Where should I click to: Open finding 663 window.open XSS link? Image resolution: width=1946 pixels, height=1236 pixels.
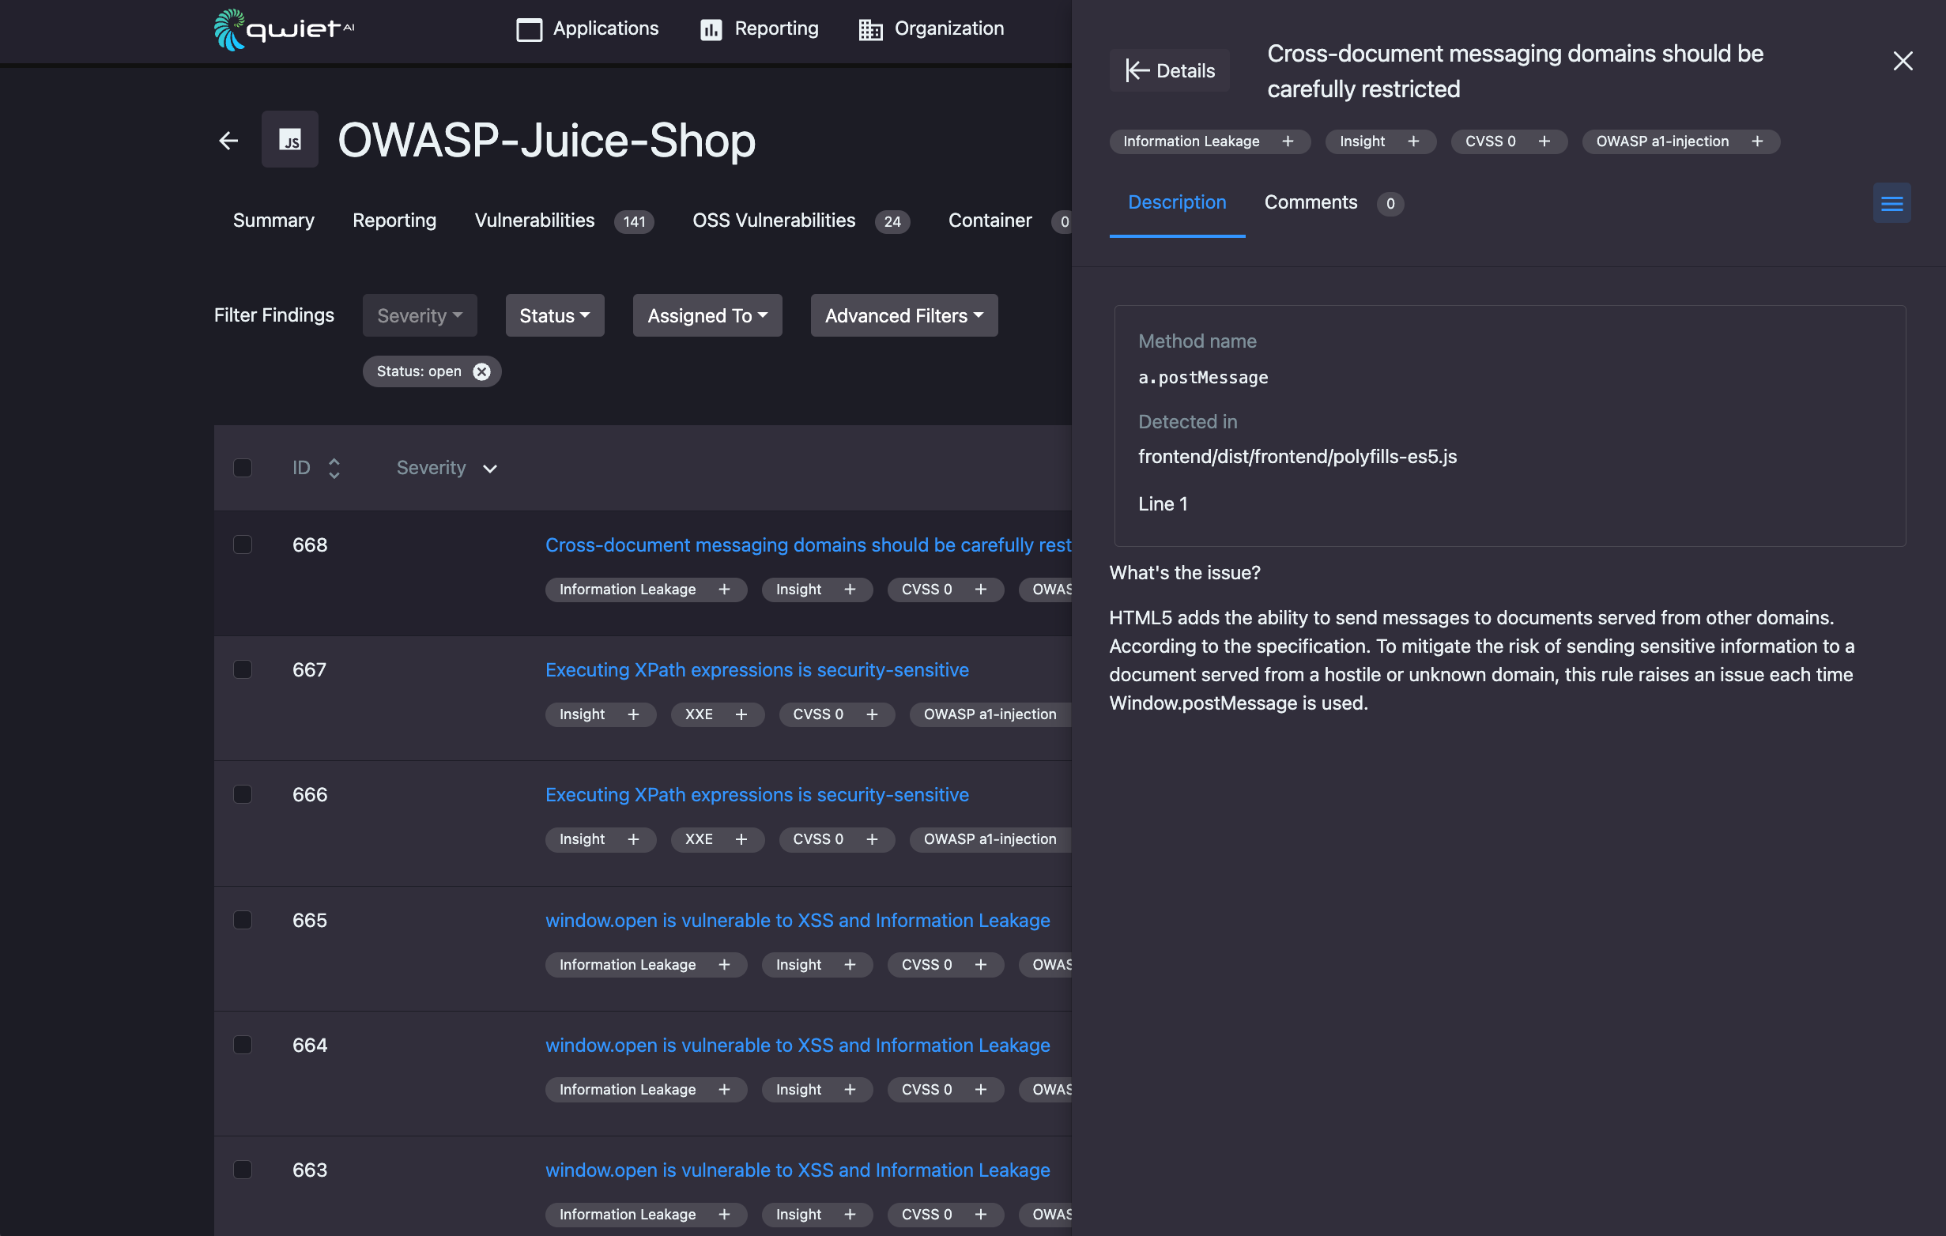[797, 1170]
